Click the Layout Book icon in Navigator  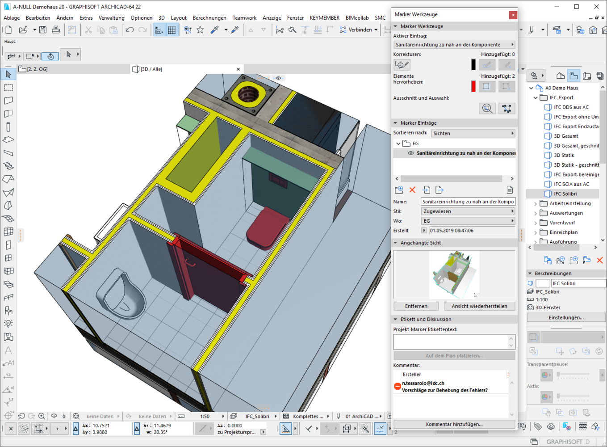[x=587, y=76]
